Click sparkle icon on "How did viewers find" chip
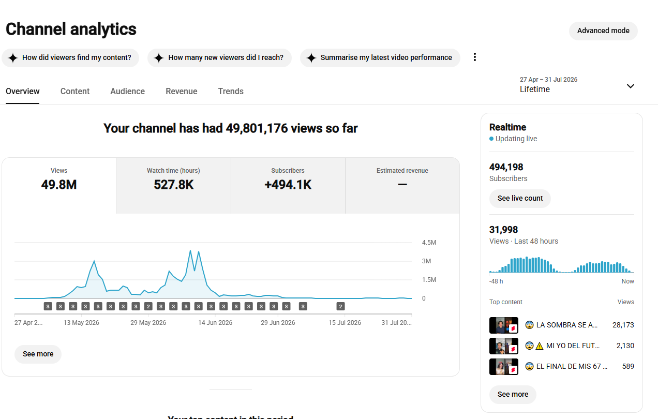The image size is (658, 419). (13, 58)
